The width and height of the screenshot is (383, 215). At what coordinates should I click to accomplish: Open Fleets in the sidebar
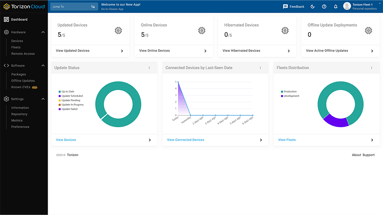tap(16, 47)
